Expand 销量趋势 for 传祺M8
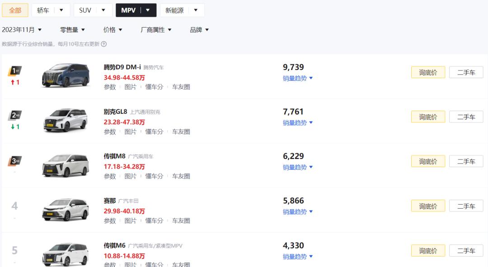The width and height of the screenshot is (488, 267). [298, 167]
